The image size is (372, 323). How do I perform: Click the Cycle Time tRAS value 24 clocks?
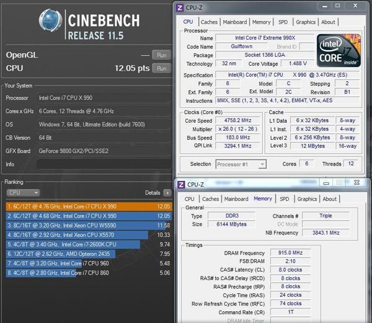[290, 295]
